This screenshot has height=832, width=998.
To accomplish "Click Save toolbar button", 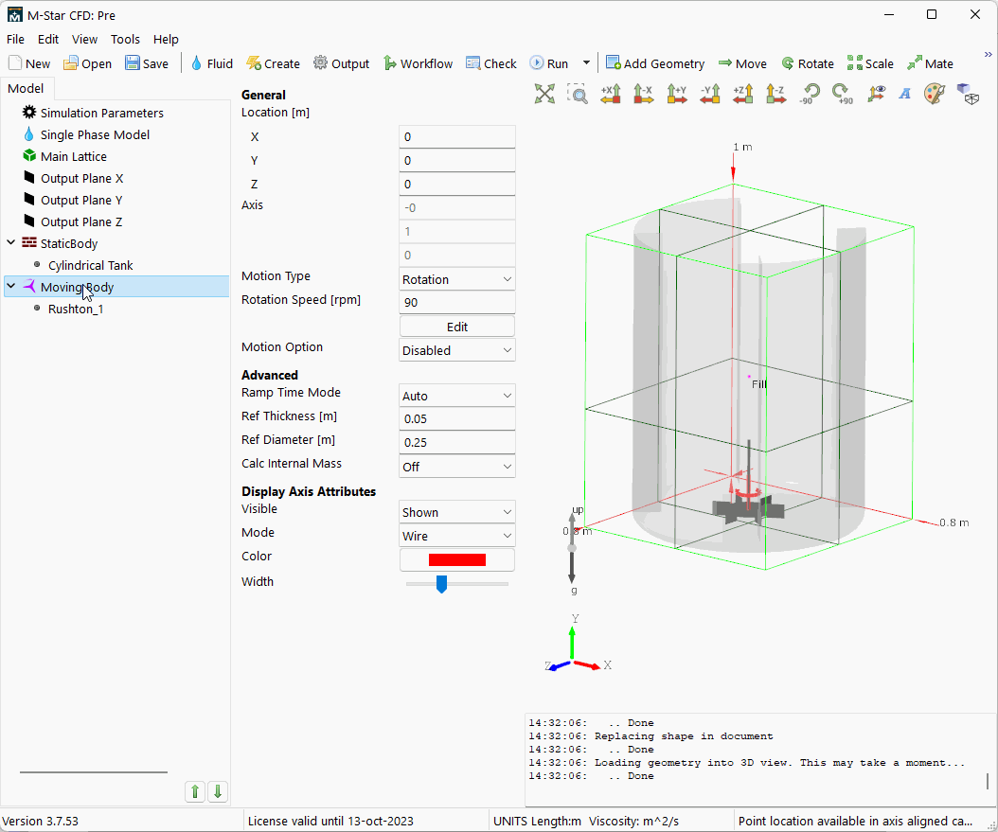I will tap(147, 63).
